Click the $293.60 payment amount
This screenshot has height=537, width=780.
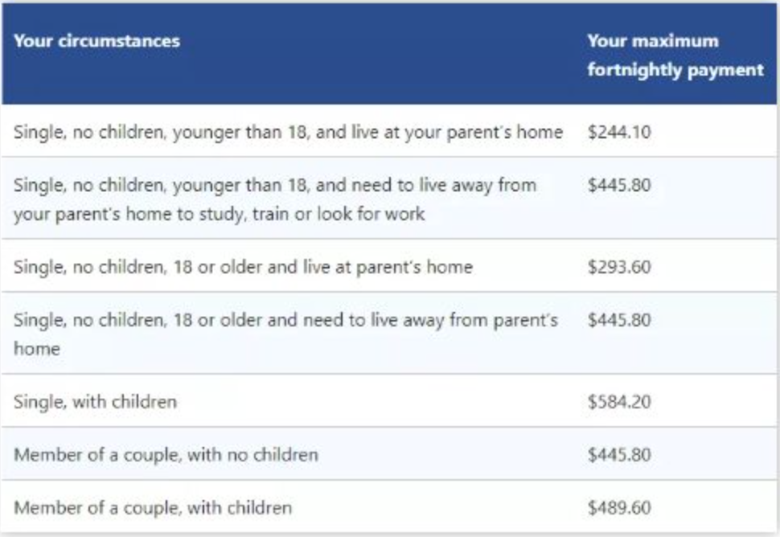618,266
